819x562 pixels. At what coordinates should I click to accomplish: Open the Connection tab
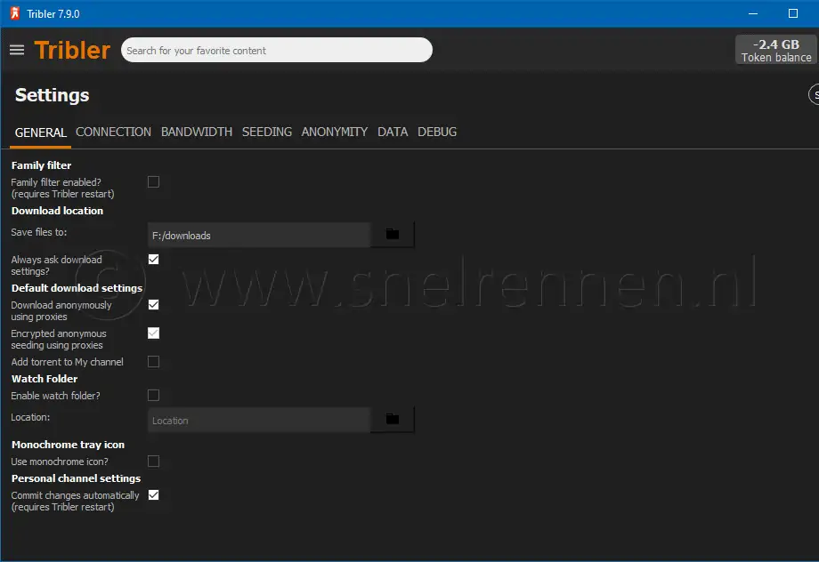113,132
